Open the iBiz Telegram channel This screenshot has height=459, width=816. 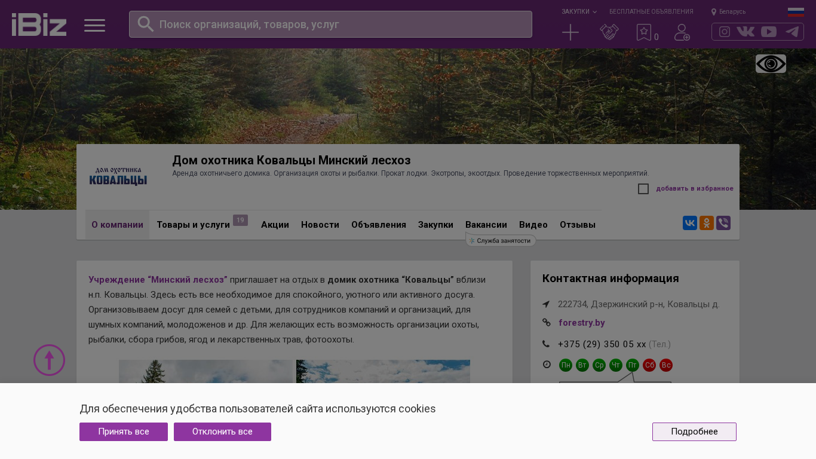click(792, 32)
